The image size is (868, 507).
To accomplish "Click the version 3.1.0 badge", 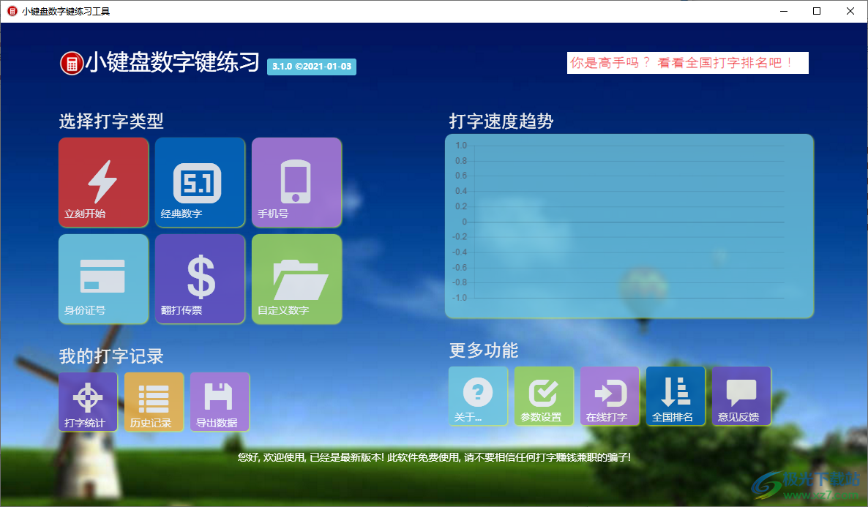I will click(x=312, y=67).
